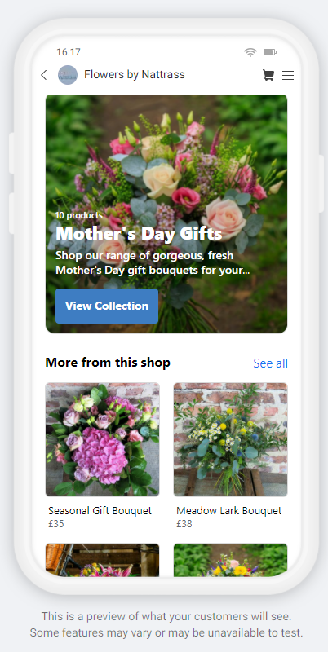The image size is (328, 652).
Task: Click the battery status icon
Action: point(270,52)
